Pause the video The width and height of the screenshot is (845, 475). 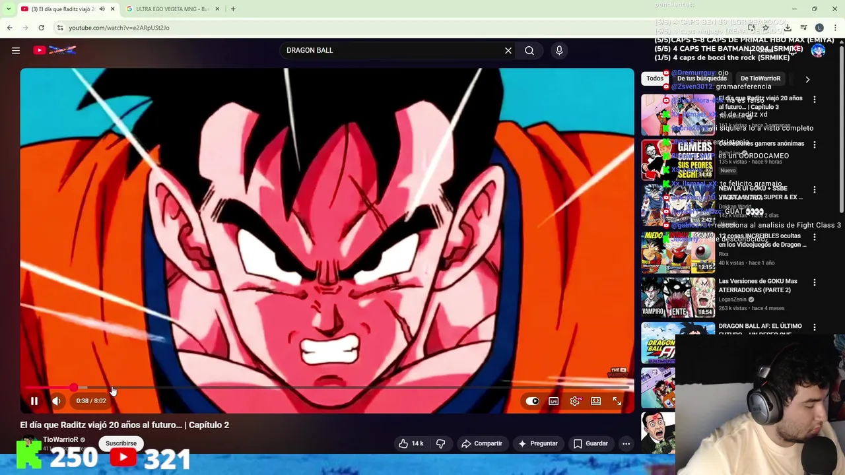tap(34, 400)
